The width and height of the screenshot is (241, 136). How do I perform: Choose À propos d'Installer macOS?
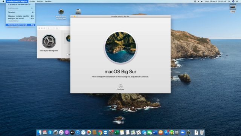pos(20,5)
